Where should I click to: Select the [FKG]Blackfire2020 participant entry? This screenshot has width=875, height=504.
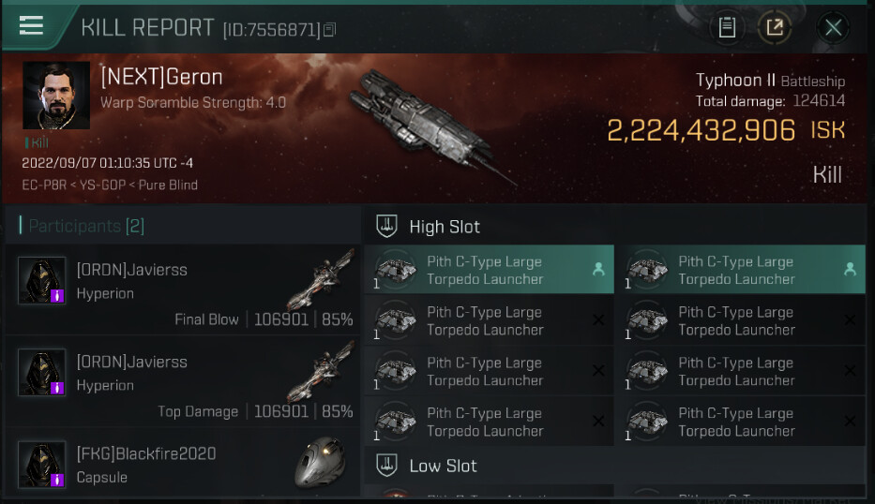click(146, 454)
